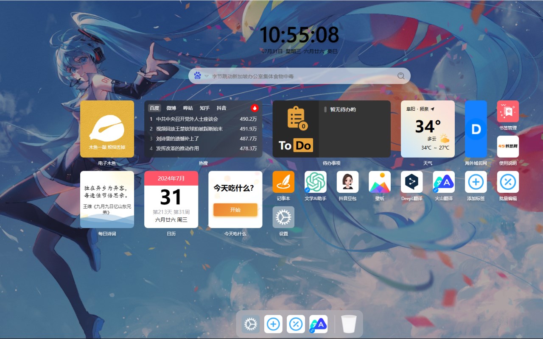Open the 电子木鱼 wooden fish widget
This screenshot has width=543, height=339.
point(107,129)
